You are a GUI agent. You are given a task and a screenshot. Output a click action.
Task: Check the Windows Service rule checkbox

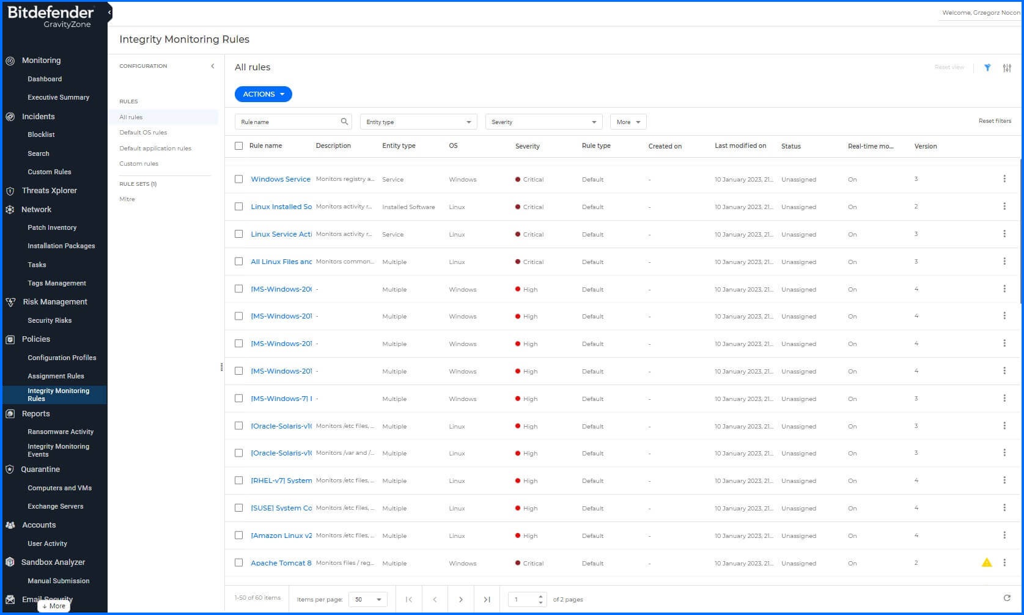coord(239,179)
